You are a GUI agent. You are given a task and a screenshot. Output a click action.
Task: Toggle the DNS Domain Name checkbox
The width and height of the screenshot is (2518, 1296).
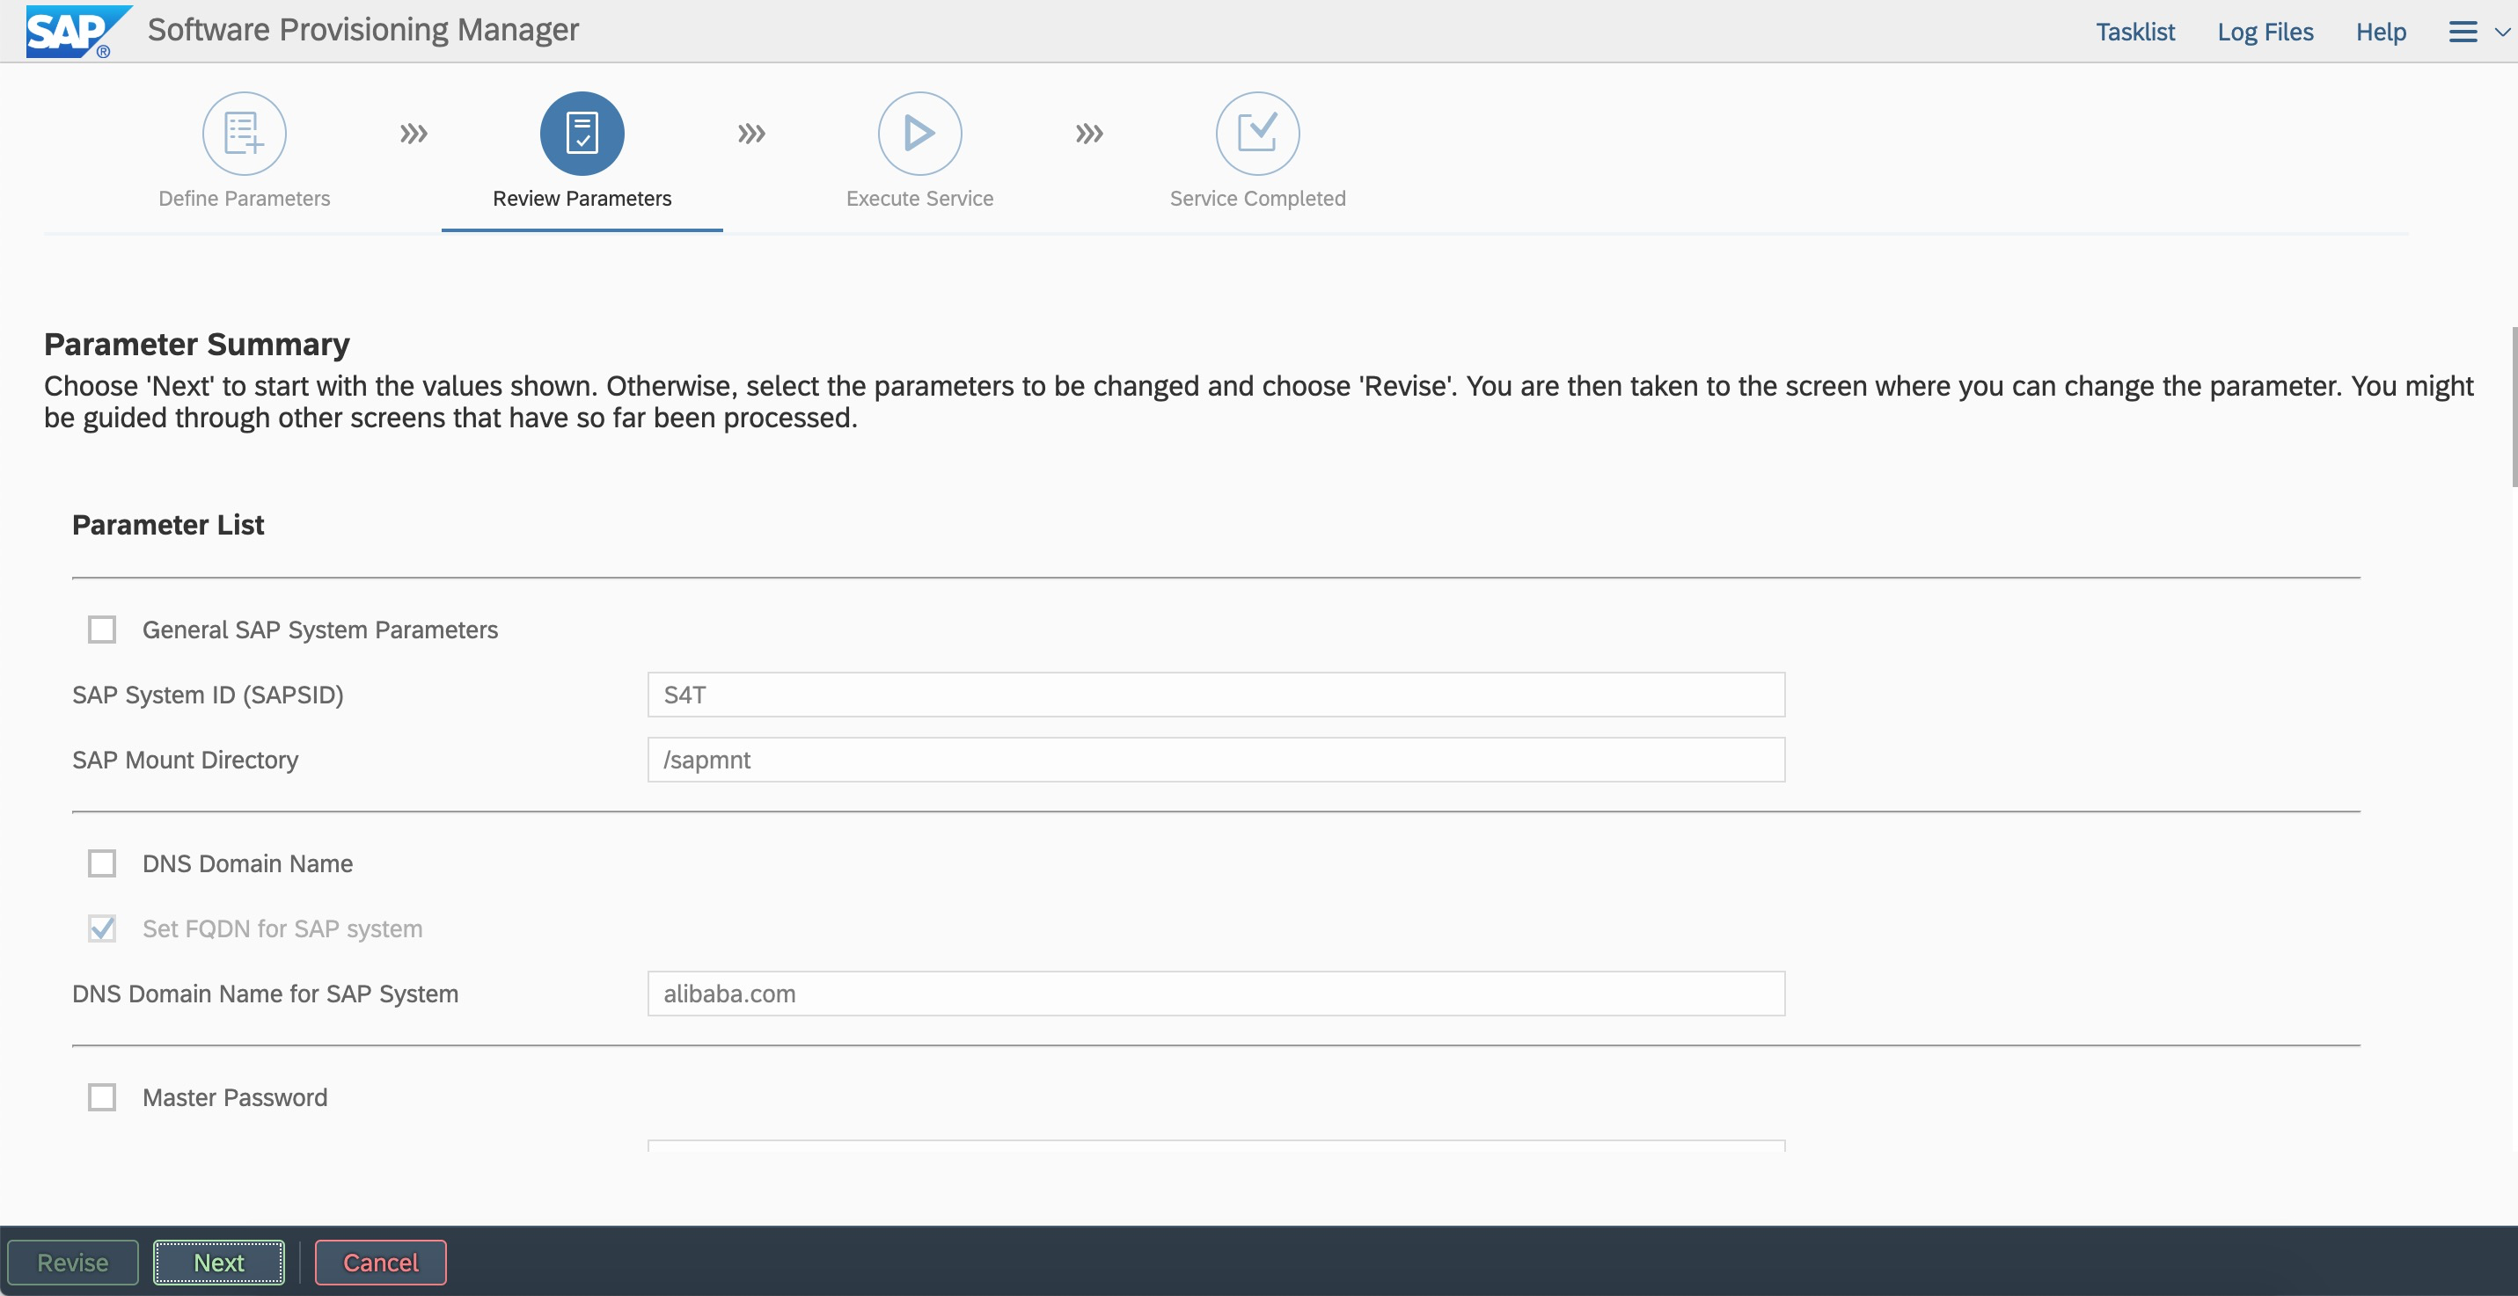click(101, 863)
